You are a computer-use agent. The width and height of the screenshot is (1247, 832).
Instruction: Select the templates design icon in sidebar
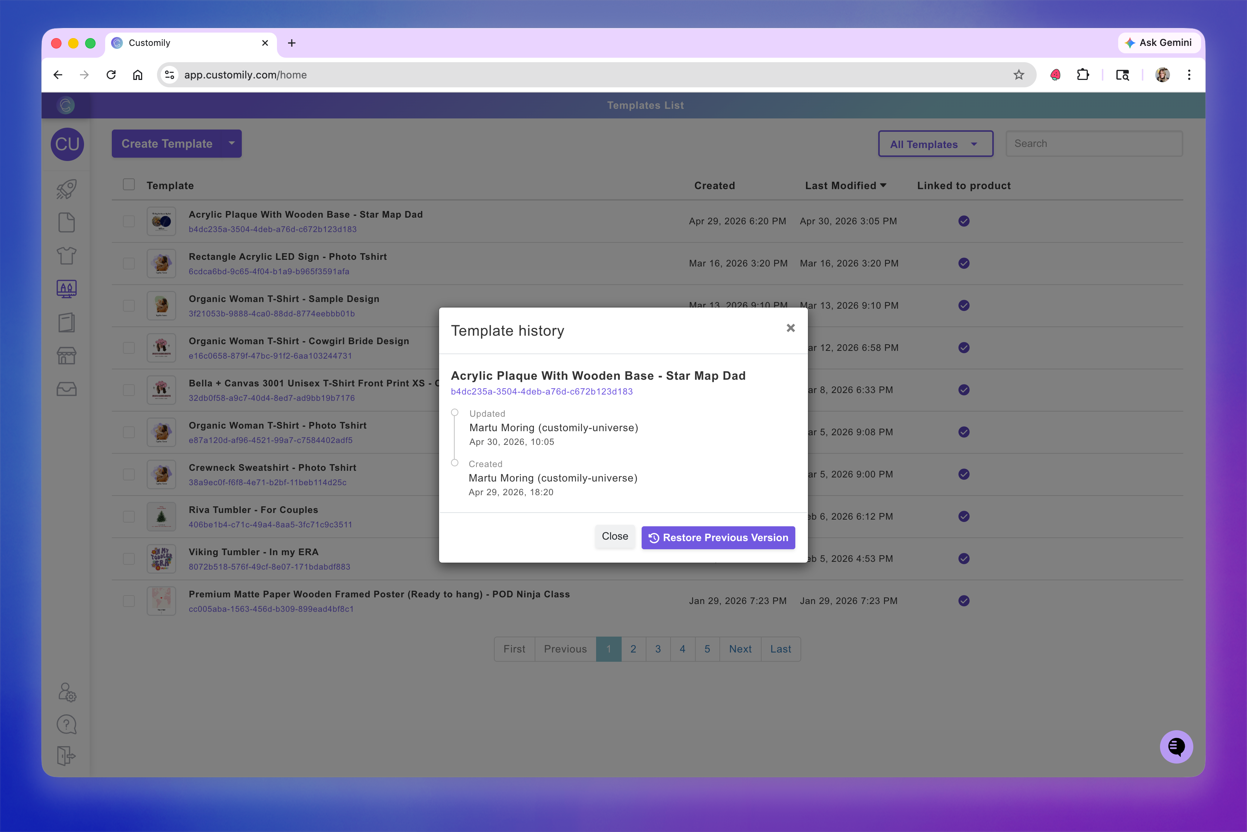pos(66,289)
